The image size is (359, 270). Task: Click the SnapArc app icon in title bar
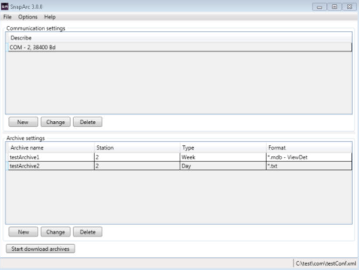5,7
